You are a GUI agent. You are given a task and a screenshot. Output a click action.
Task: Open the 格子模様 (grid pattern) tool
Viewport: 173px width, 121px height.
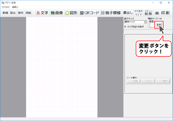tap(111, 13)
